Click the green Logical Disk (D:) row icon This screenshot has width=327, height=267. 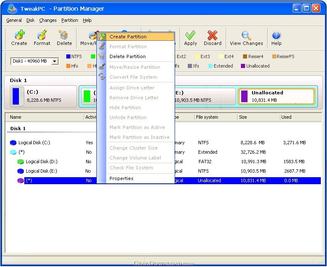coord(21,162)
